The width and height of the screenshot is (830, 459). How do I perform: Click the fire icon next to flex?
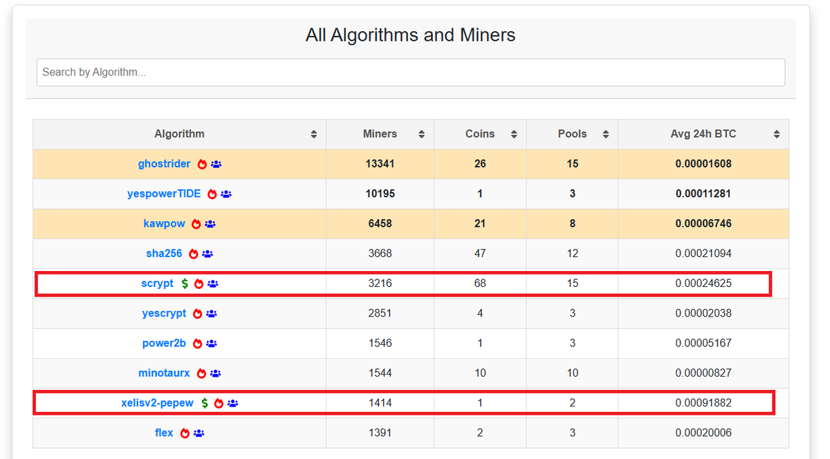pyautogui.click(x=185, y=433)
